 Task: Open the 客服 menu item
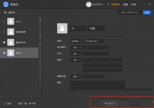click(126, 5)
